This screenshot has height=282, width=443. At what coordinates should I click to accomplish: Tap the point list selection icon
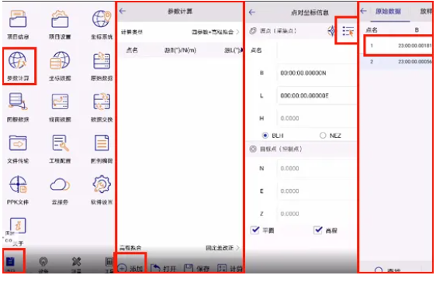348,31
